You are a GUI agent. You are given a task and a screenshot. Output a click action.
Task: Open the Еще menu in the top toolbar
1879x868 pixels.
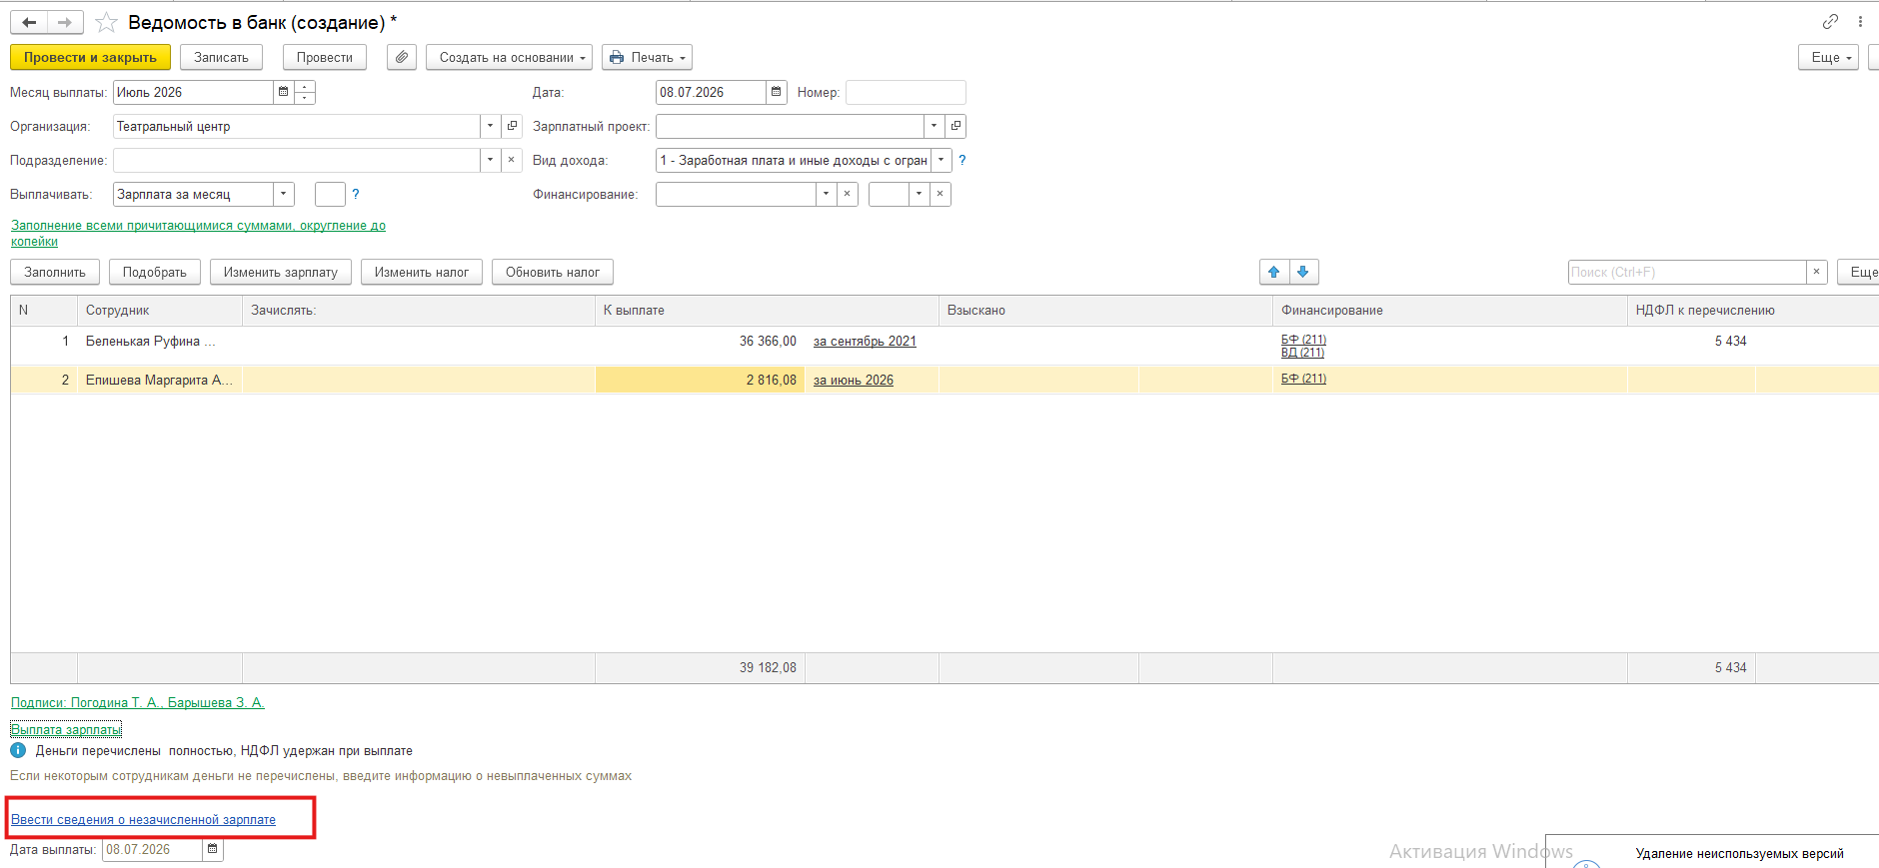point(1828,57)
